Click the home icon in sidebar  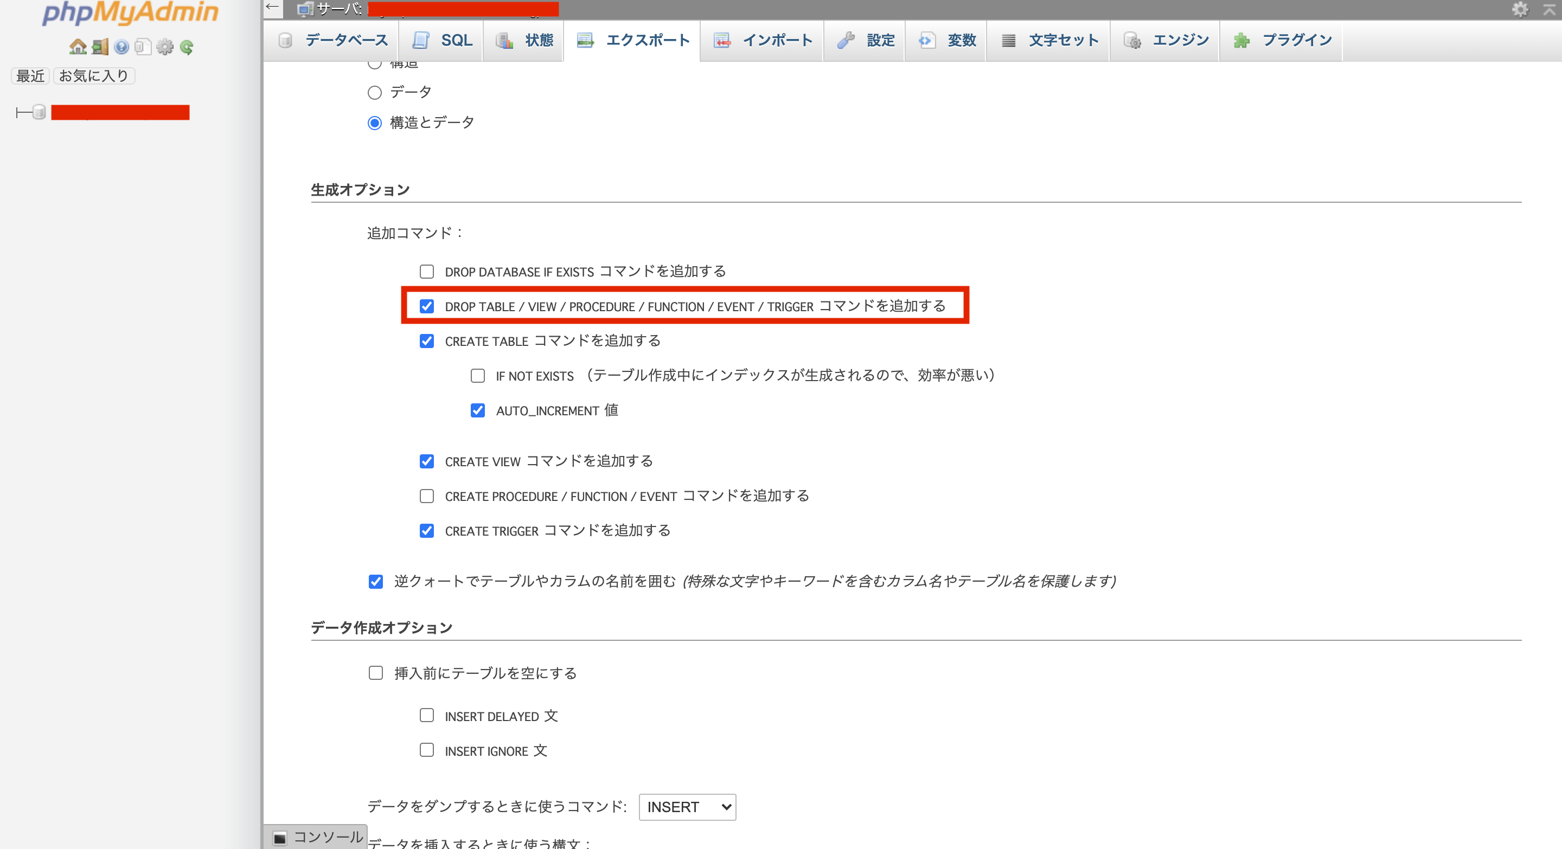tap(78, 47)
